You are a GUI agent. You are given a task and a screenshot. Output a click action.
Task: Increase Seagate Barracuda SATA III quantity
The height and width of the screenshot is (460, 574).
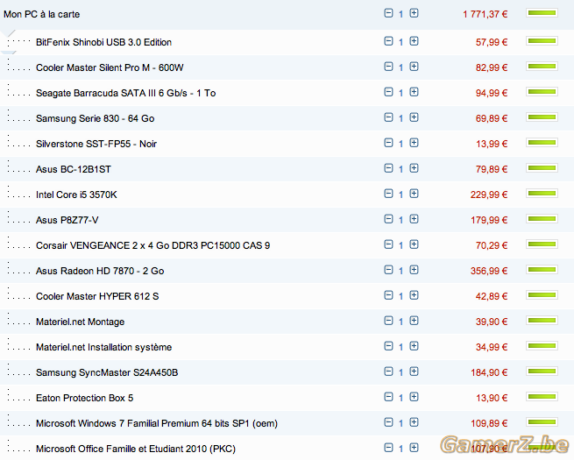(x=414, y=92)
